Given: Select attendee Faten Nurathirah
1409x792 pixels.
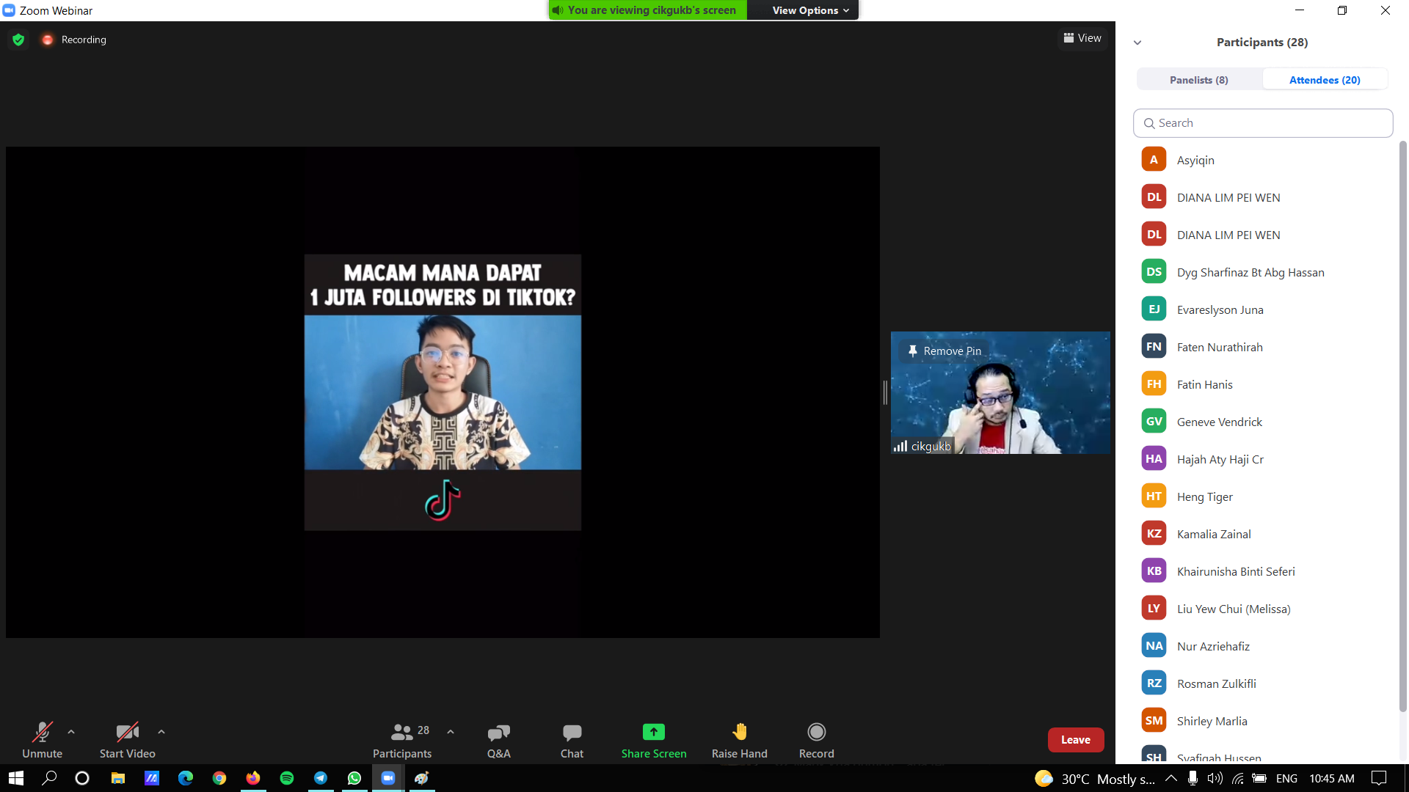Looking at the screenshot, I should pos(1263,347).
